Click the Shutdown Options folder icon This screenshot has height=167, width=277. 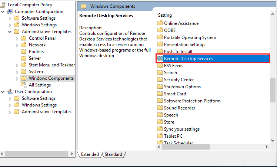click(160, 86)
